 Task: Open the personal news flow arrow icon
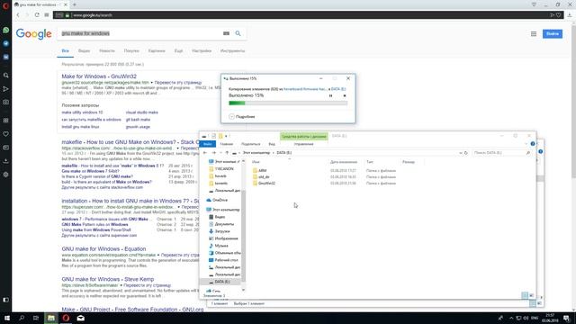point(6,89)
